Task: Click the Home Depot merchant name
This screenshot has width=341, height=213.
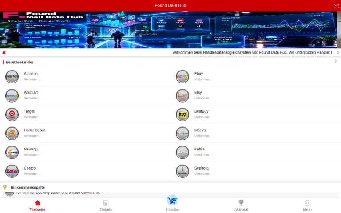Action: tap(34, 130)
